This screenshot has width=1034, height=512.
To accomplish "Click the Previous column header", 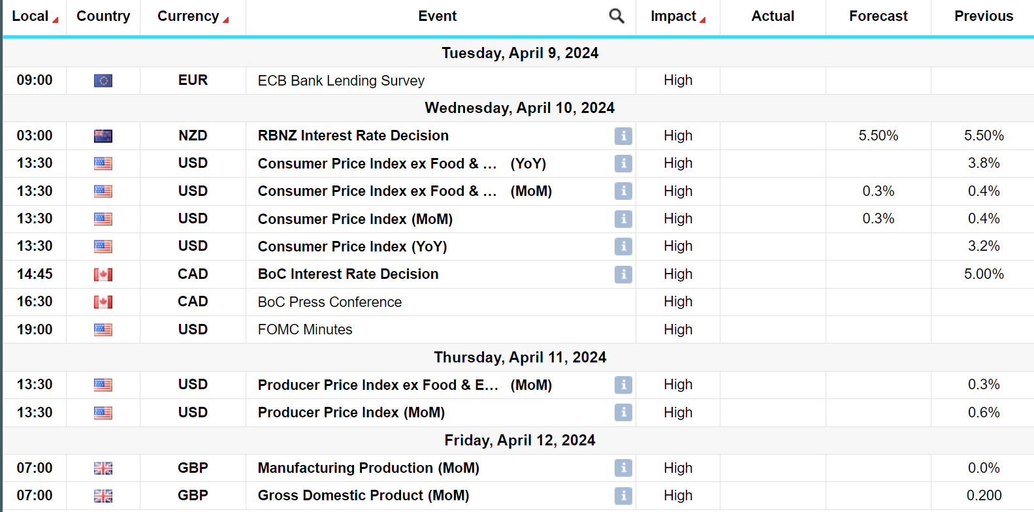I will (984, 16).
